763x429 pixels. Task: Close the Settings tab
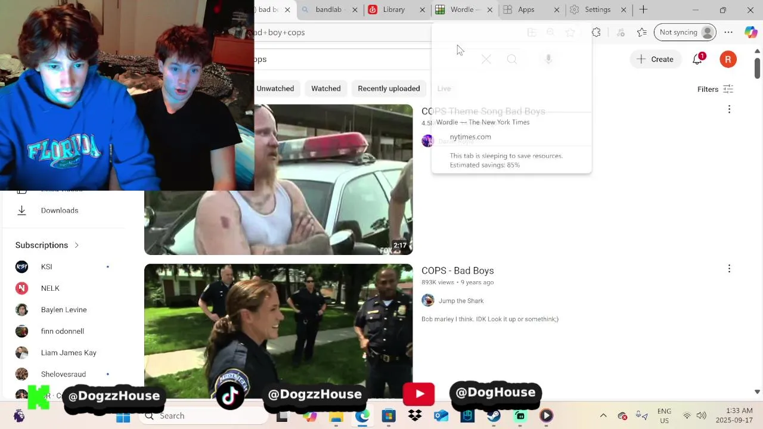624,10
